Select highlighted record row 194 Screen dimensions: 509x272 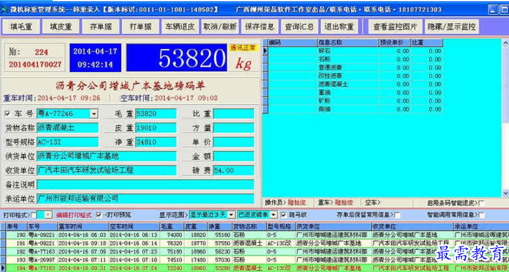pyautogui.click(x=255, y=268)
